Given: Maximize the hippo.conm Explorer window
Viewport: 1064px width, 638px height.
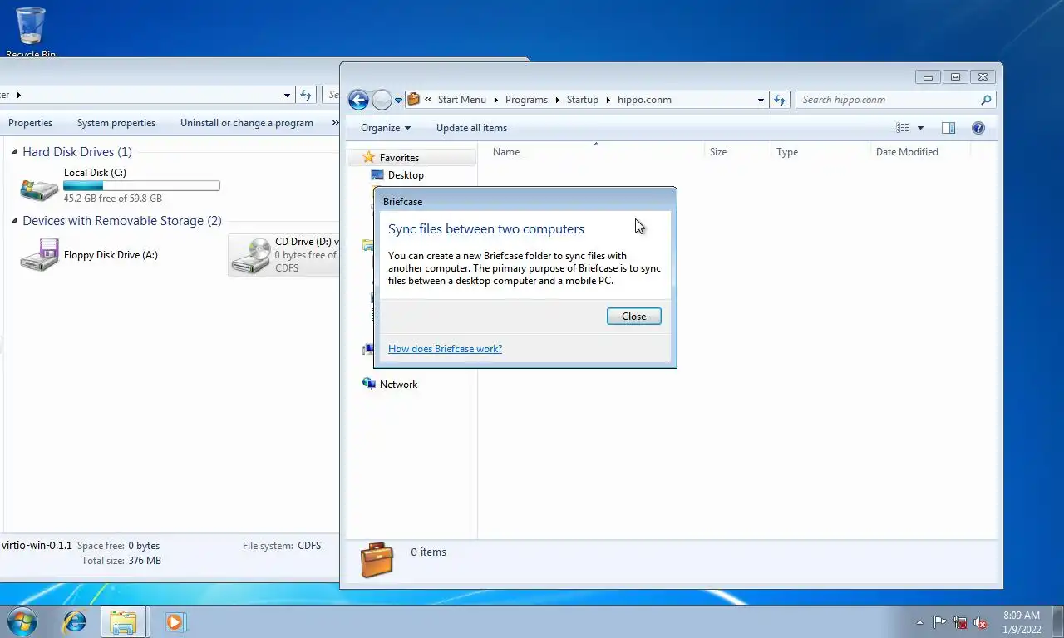Looking at the screenshot, I should pos(955,77).
